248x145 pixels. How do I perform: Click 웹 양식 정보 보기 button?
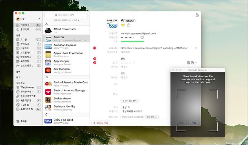130,101
